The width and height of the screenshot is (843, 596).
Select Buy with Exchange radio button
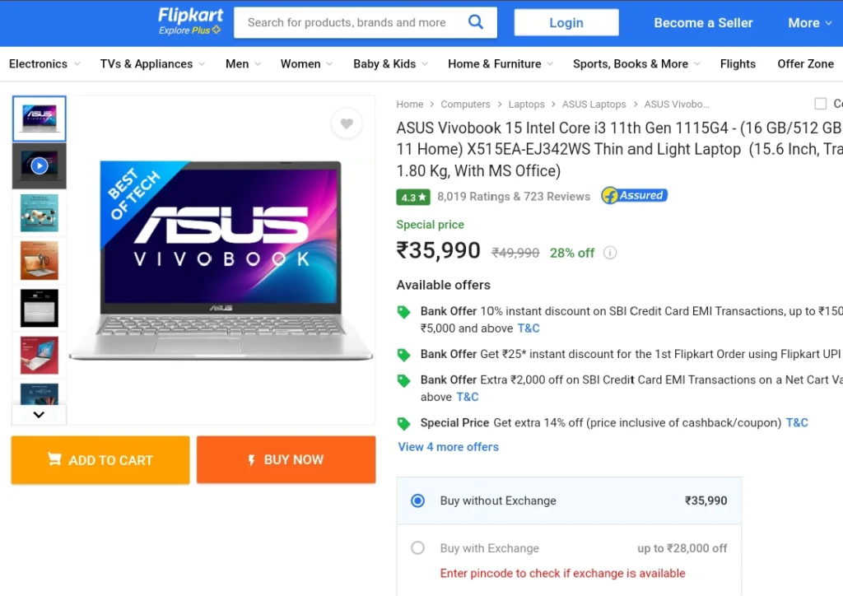point(417,548)
